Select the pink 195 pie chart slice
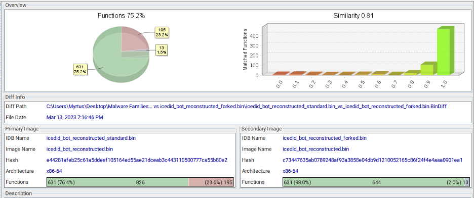 pos(135,38)
